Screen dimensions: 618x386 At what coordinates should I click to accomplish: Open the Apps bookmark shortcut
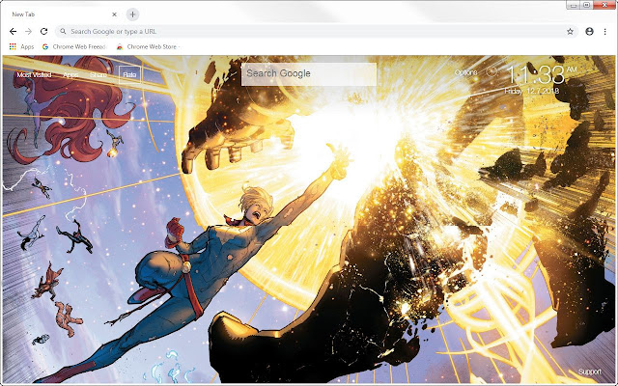[21, 47]
